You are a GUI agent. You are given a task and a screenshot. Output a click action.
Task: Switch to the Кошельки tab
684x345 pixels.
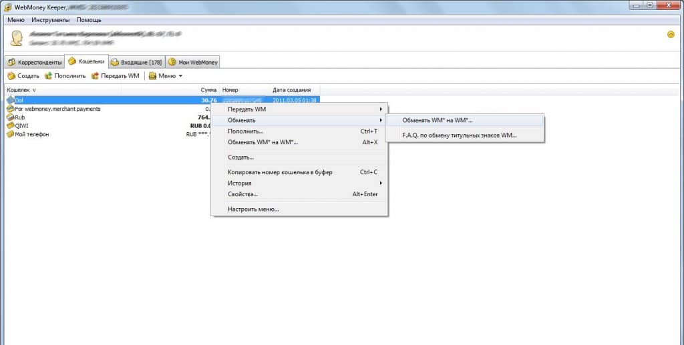86,61
